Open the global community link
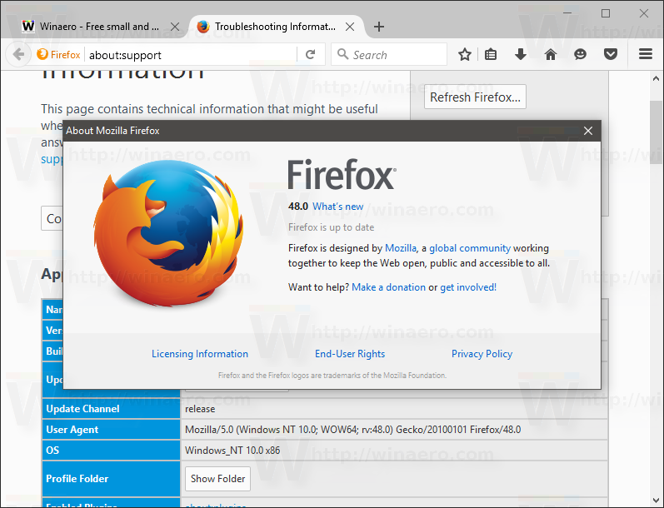664x508 pixels. pos(470,248)
